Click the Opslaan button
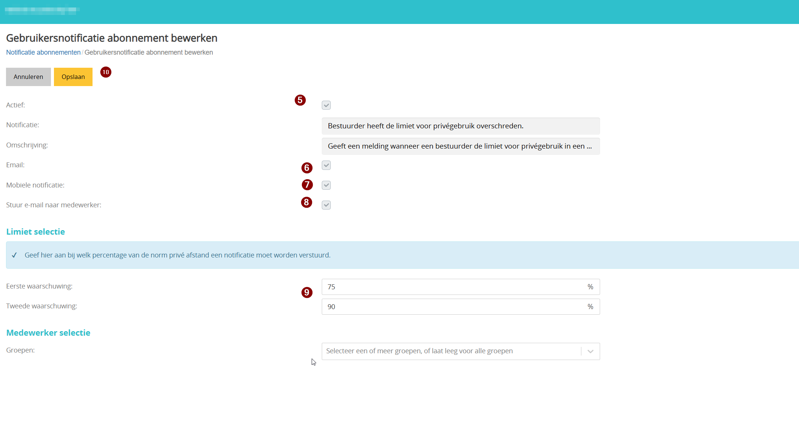 coord(73,77)
